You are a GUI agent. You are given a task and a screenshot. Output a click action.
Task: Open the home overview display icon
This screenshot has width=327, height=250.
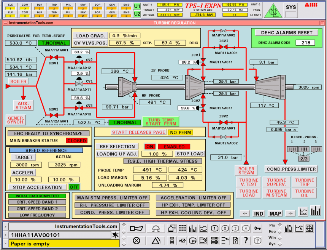pyautogui.click(x=171, y=228)
